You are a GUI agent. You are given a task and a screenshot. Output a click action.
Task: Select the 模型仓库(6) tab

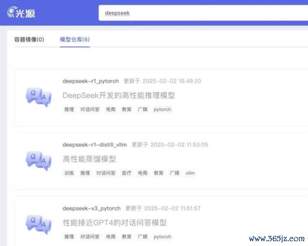pyautogui.click(x=75, y=39)
